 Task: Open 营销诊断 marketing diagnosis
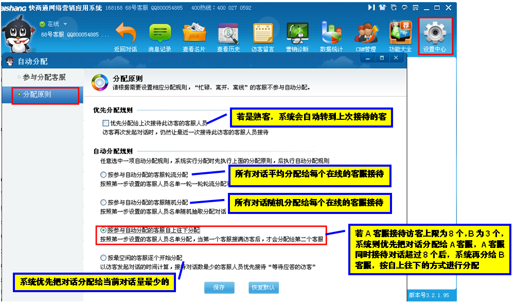point(297,35)
